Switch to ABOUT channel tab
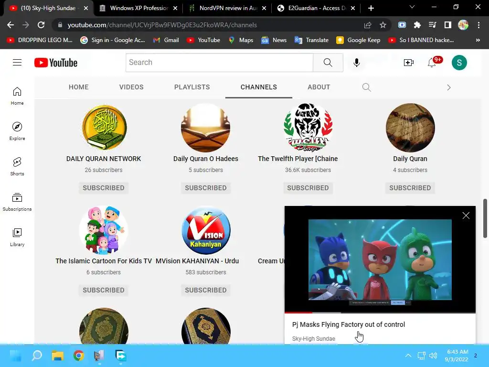The image size is (489, 367). (x=319, y=87)
